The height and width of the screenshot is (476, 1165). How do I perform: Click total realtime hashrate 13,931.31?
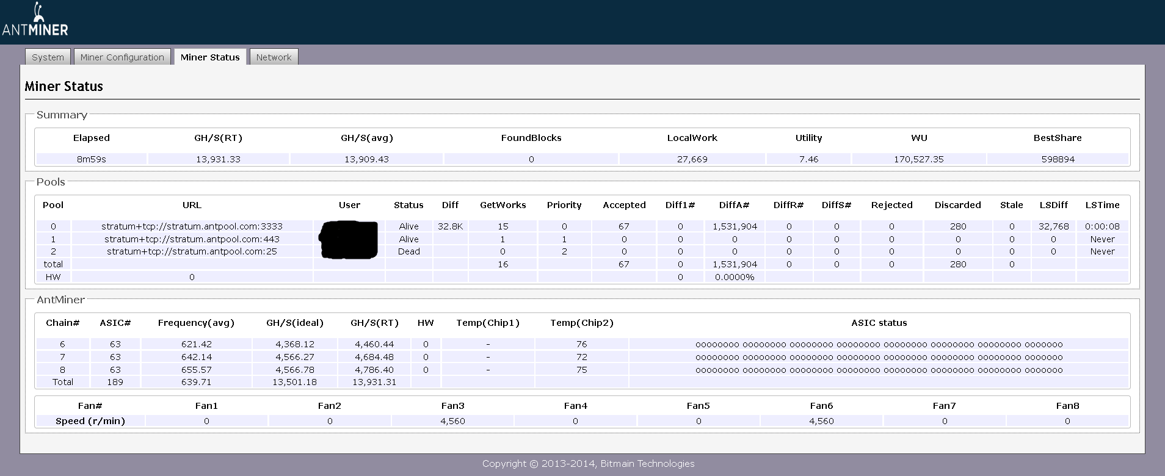tap(374, 382)
